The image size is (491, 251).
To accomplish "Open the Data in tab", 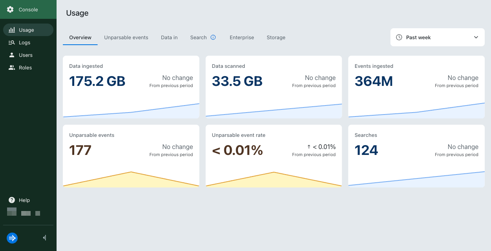I will point(169,37).
